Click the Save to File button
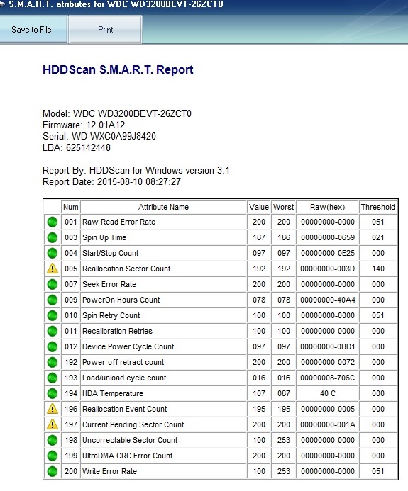 pos(33,30)
